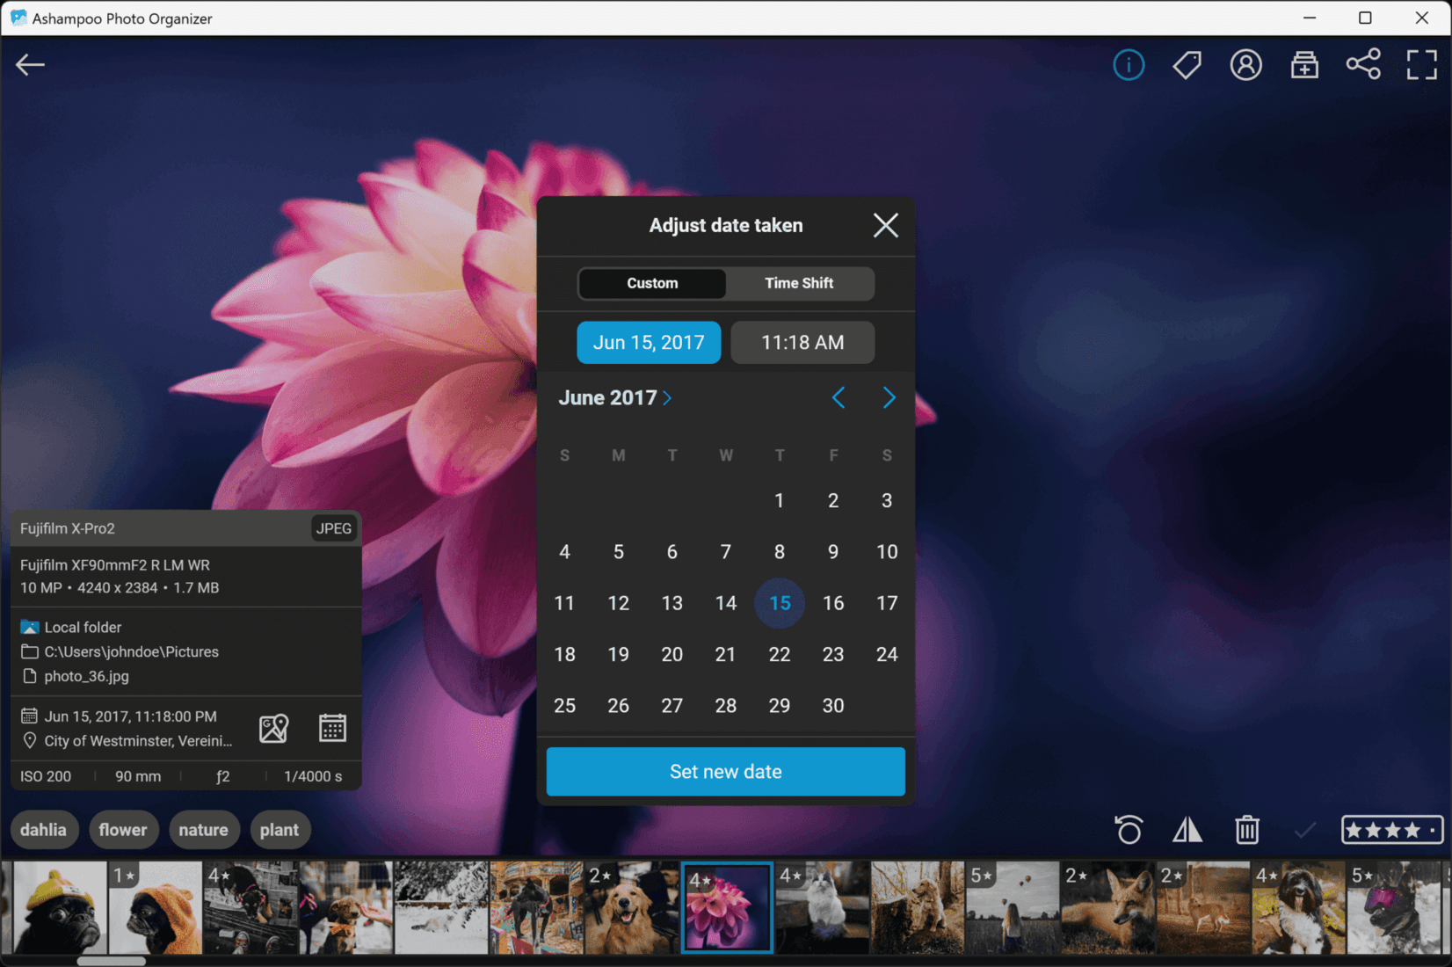Image resolution: width=1452 pixels, height=967 pixels.
Task: Click City of Westminster location text
Action: tap(138, 741)
